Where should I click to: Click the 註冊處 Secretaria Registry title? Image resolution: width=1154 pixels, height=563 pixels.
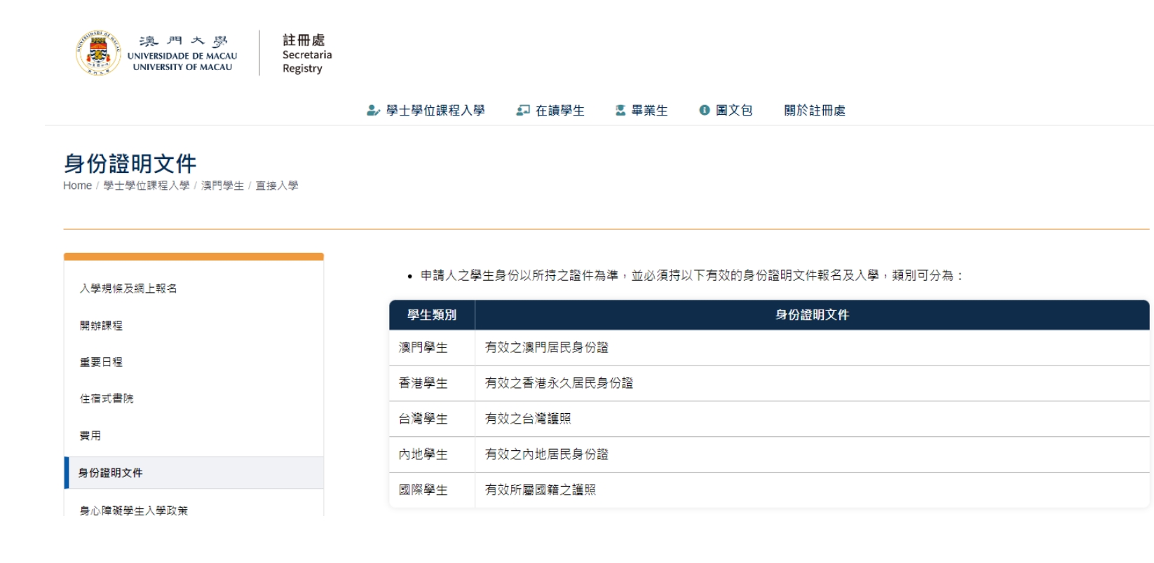[x=307, y=54]
